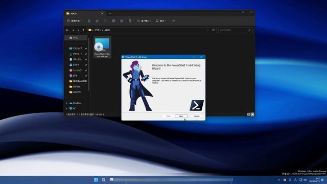The width and height of the screenshot is (327, 184).
Task: Open the See more ellipsis menu in Explorer
Action: [173, 21]
